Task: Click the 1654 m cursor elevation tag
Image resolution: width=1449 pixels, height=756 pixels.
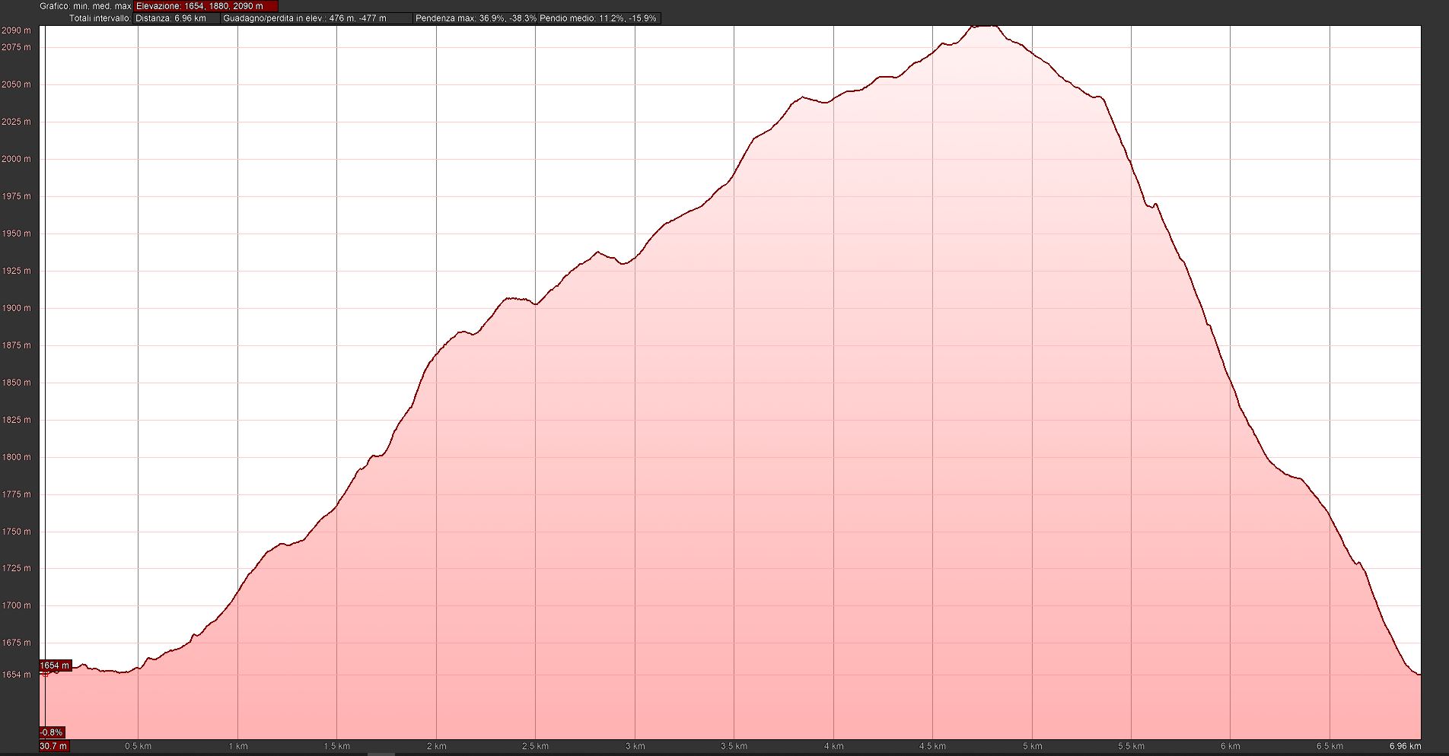Action: coord(55,665)
